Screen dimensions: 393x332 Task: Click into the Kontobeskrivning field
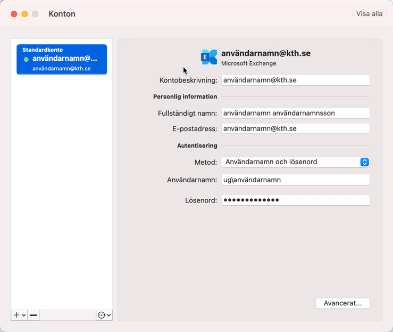295,80
